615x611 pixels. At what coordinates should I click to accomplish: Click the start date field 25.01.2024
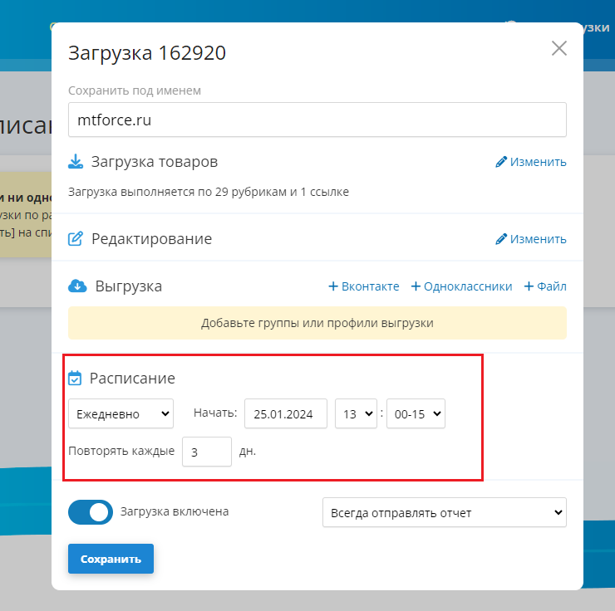pyautogui.click(x=286, y=413)
